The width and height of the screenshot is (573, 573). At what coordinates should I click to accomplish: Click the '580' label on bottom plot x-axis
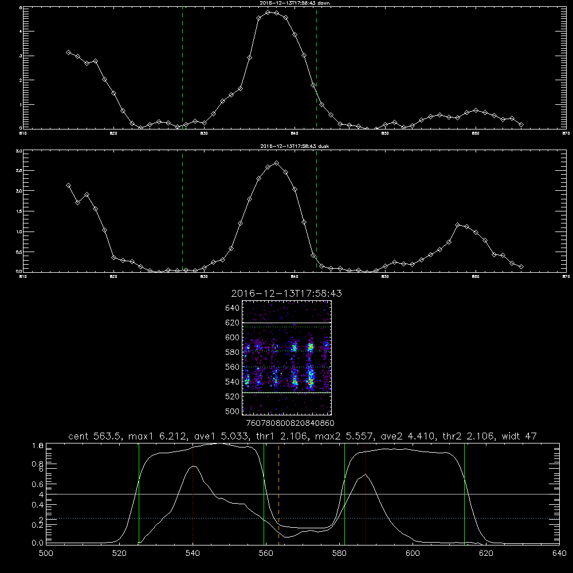click(x=339, y=554)
